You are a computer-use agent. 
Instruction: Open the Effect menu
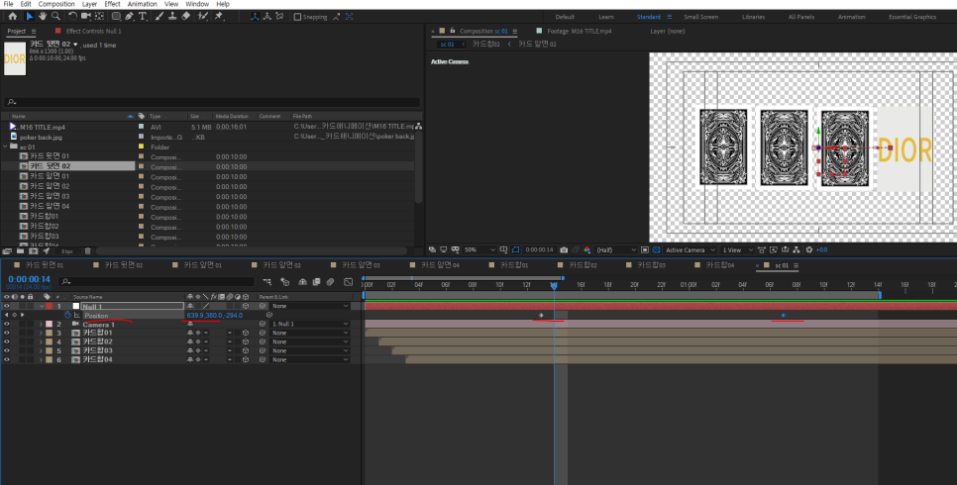click(x=112, y=4)
